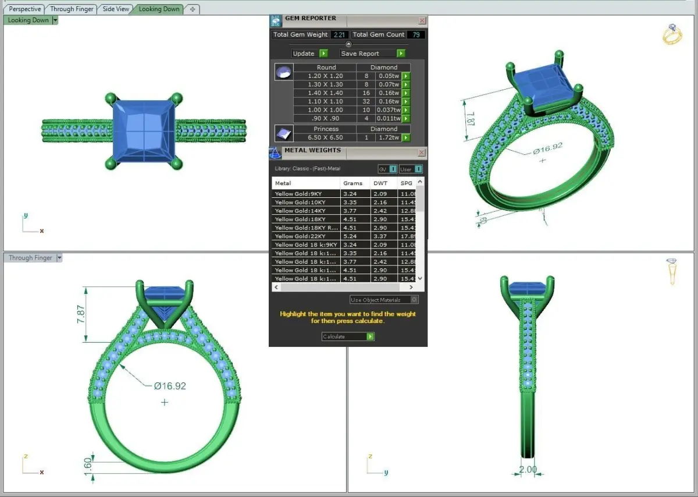The image size is (698, 497).
Task: Switch to the Side View tab
Action: point(116,9)
